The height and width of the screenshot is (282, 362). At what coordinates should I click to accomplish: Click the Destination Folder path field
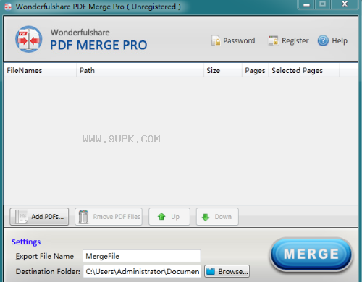point(142,271)
